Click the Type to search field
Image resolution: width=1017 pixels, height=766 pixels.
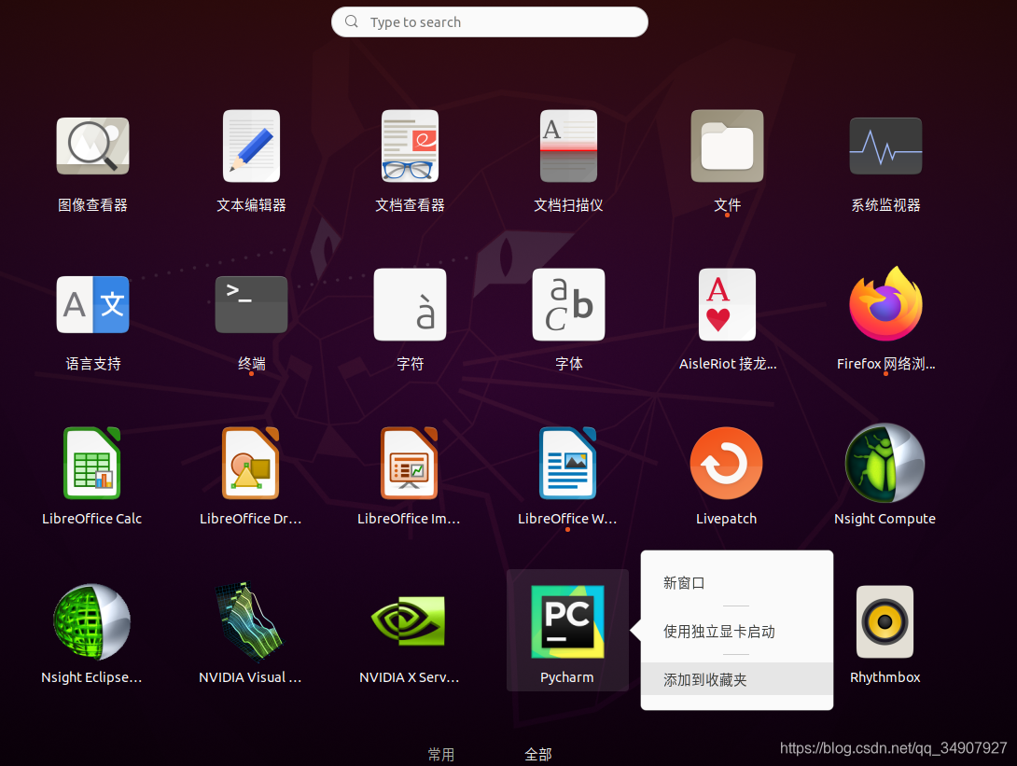pyautogui.click(x=490, y=22)
